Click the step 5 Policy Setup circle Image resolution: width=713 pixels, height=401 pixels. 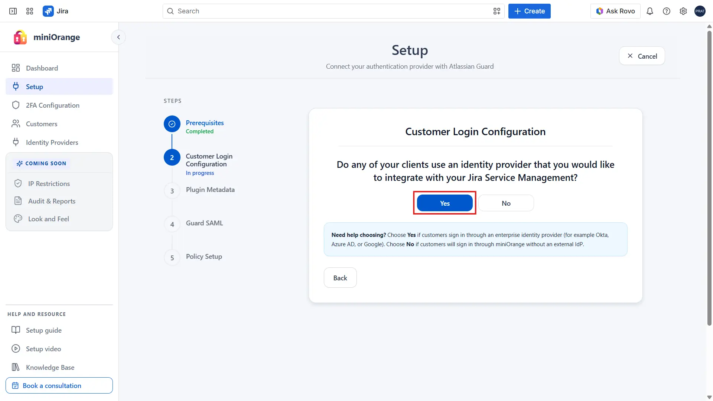click(172, 258)
